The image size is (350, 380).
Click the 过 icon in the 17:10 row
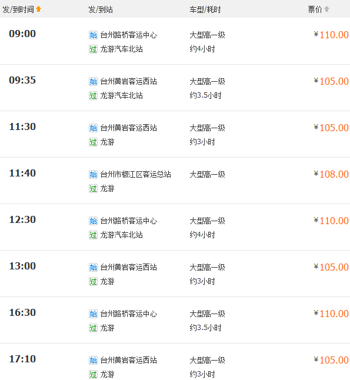[x=93, y=374]
